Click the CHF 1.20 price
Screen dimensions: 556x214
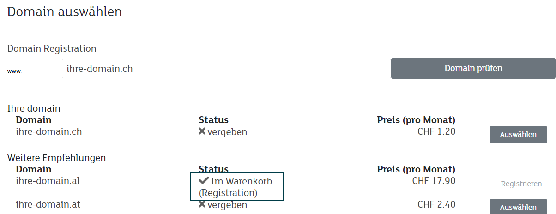436,131
